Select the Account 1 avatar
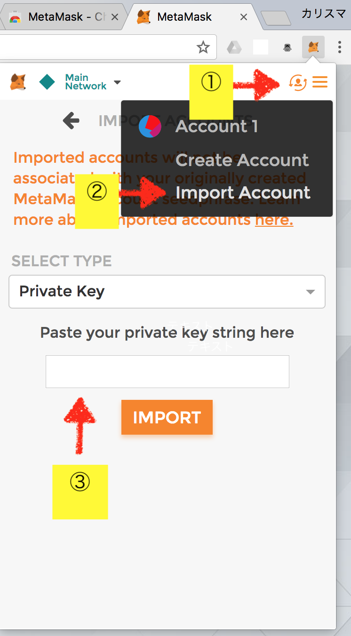Screen dimensions: 351x636 pyautogui.click(x=150, y=126)
